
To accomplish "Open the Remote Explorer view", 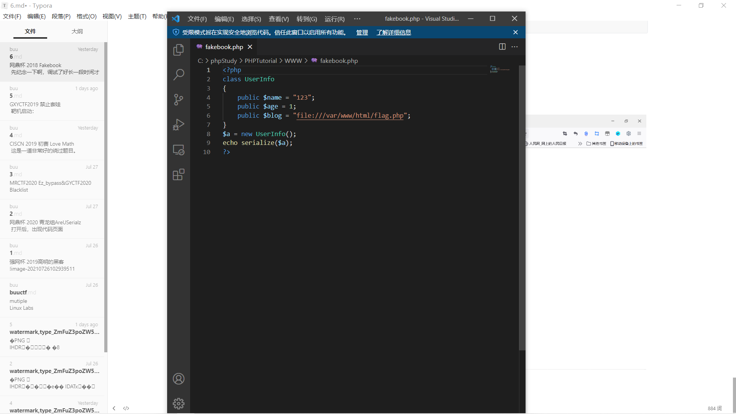I will click(179, 149).
